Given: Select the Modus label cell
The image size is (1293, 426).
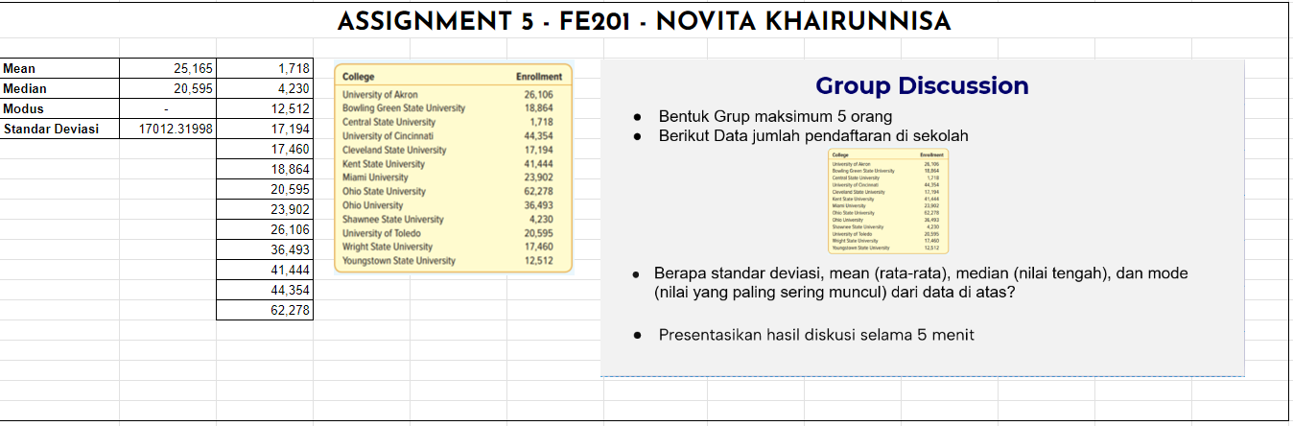Looking at the screenshot, I should coord(59,108).
